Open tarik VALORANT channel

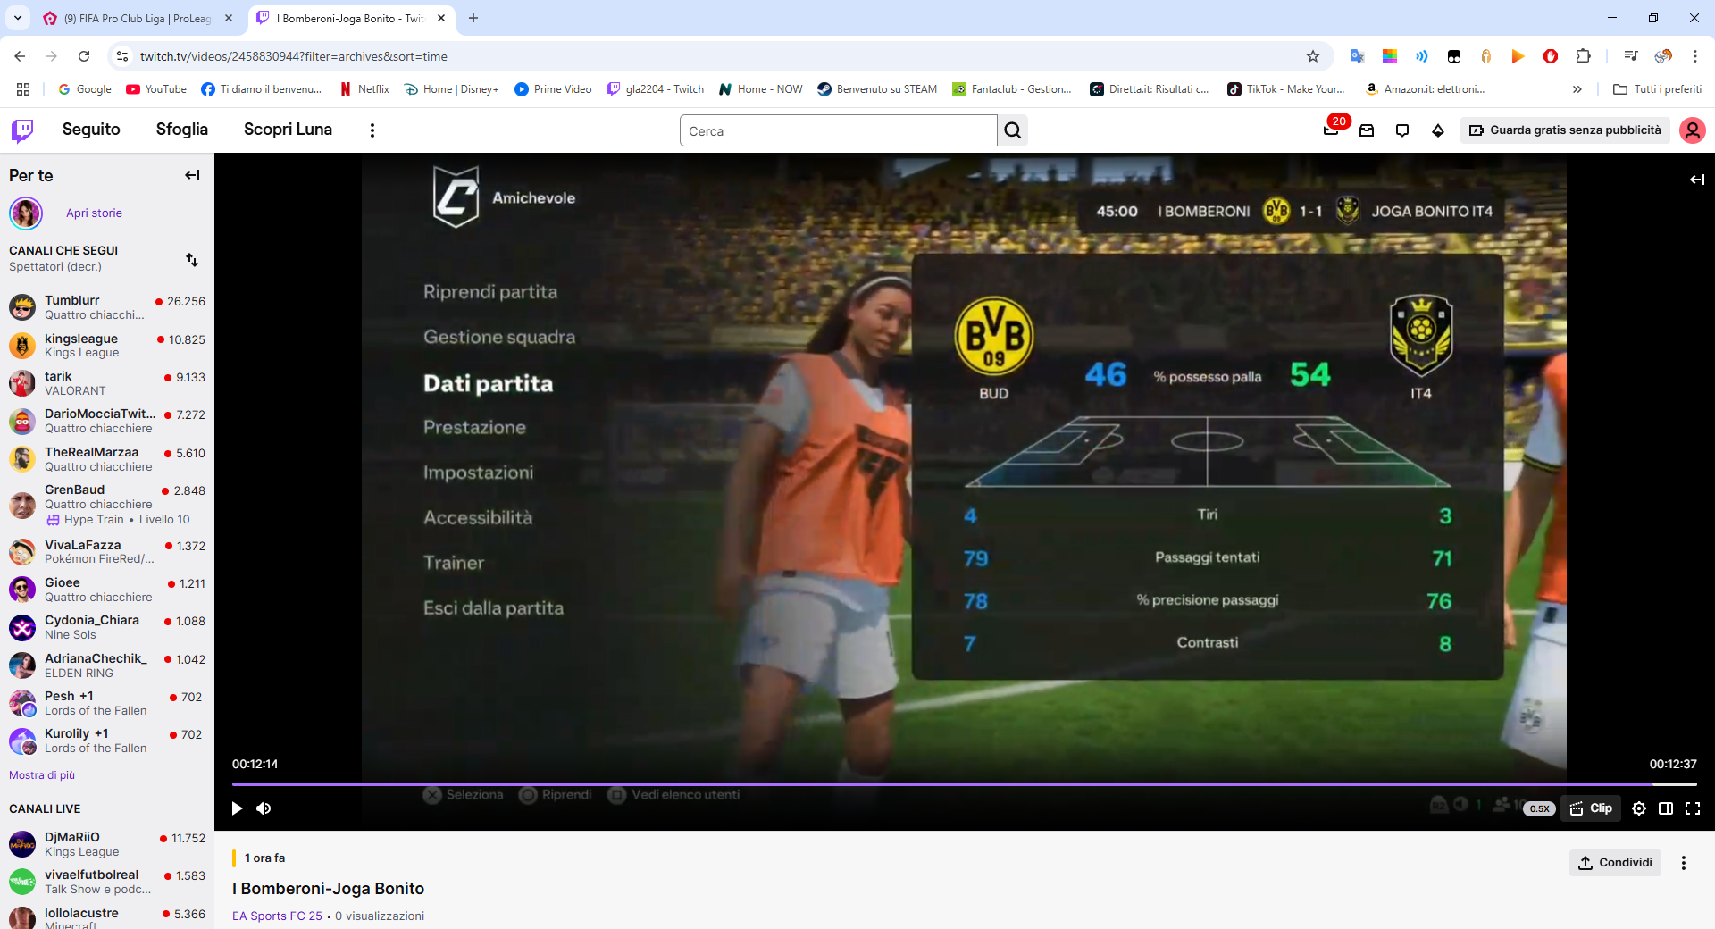(107, 383)
